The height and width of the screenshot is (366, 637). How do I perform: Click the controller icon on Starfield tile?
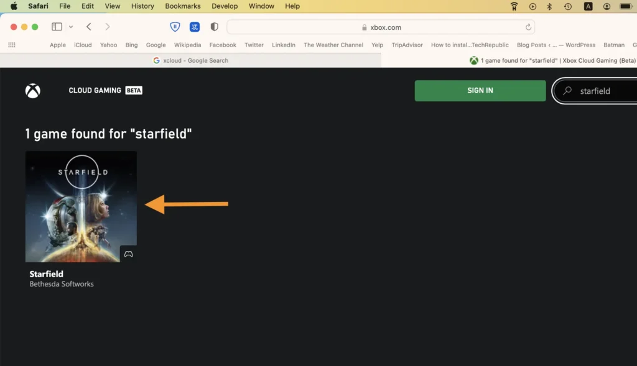(128, 254)
